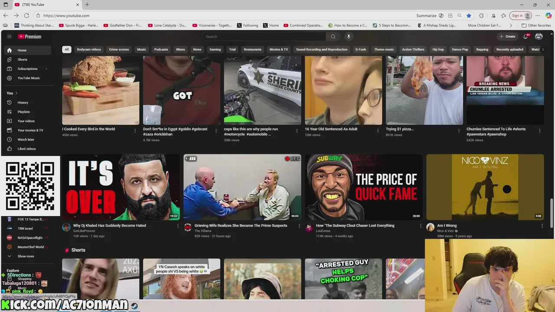Open options for Am I Wrong video
555x312 pixels.
click(542, 226)
